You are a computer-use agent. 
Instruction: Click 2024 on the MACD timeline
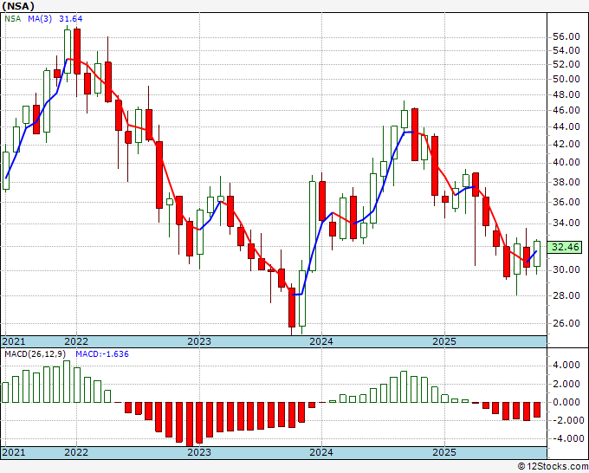coord(321,452)
